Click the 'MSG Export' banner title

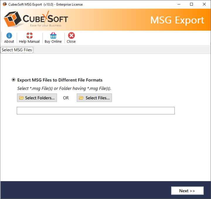pos(177,20)
